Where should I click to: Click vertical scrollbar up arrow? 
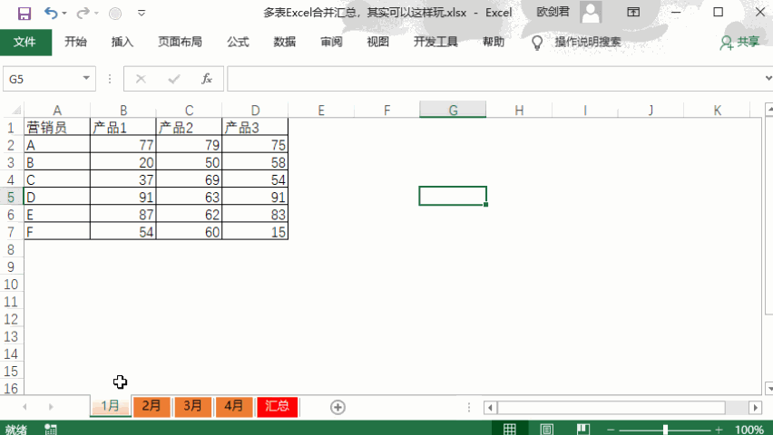point(768,110)
